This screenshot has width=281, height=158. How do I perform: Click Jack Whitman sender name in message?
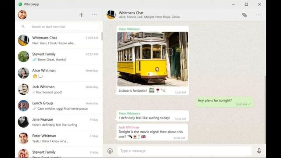[129, 127]
